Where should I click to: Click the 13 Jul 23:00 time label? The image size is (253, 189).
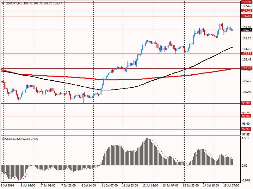click(x=191, y=185)
